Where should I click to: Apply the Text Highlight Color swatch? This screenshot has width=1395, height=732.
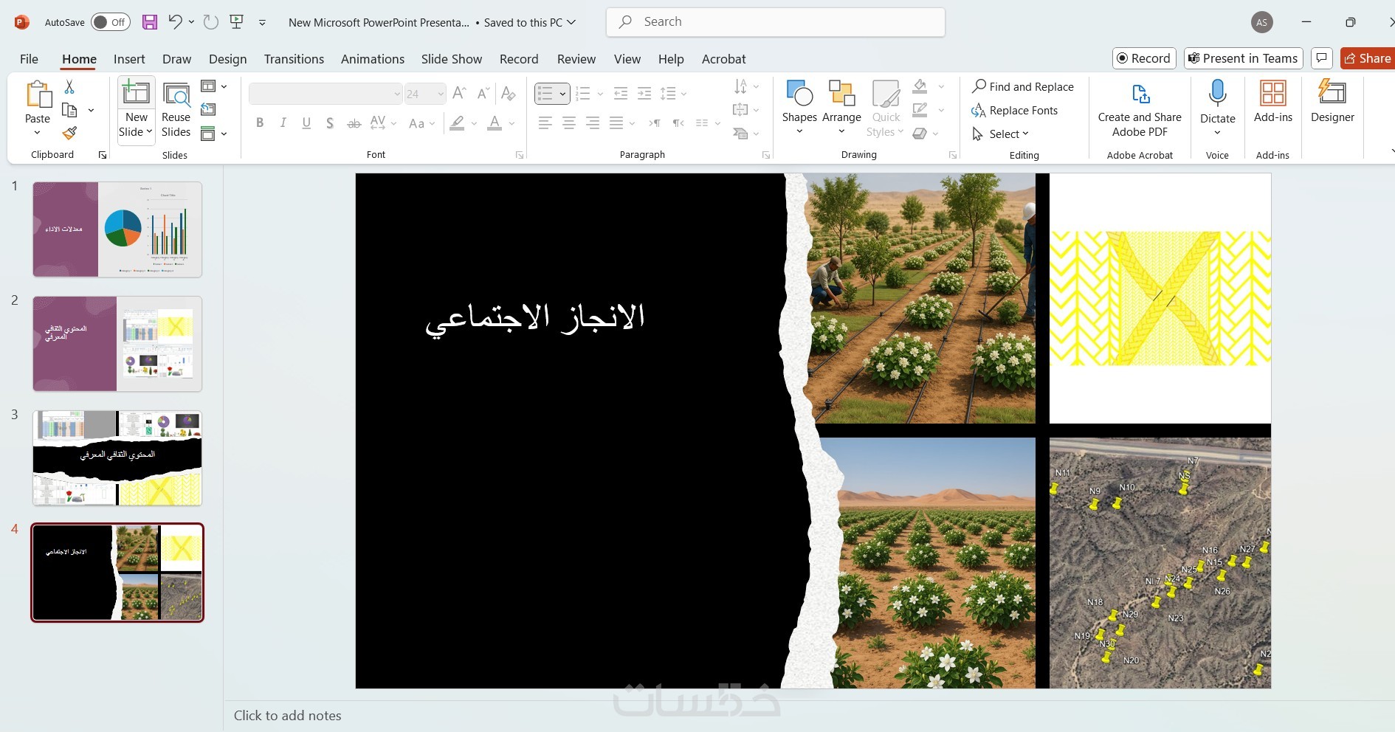458,123
